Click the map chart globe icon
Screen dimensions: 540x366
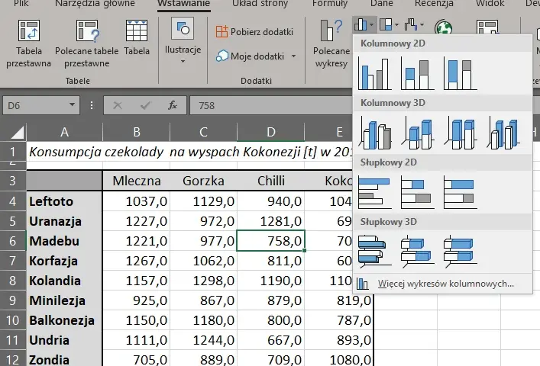(x=443, y=27)
